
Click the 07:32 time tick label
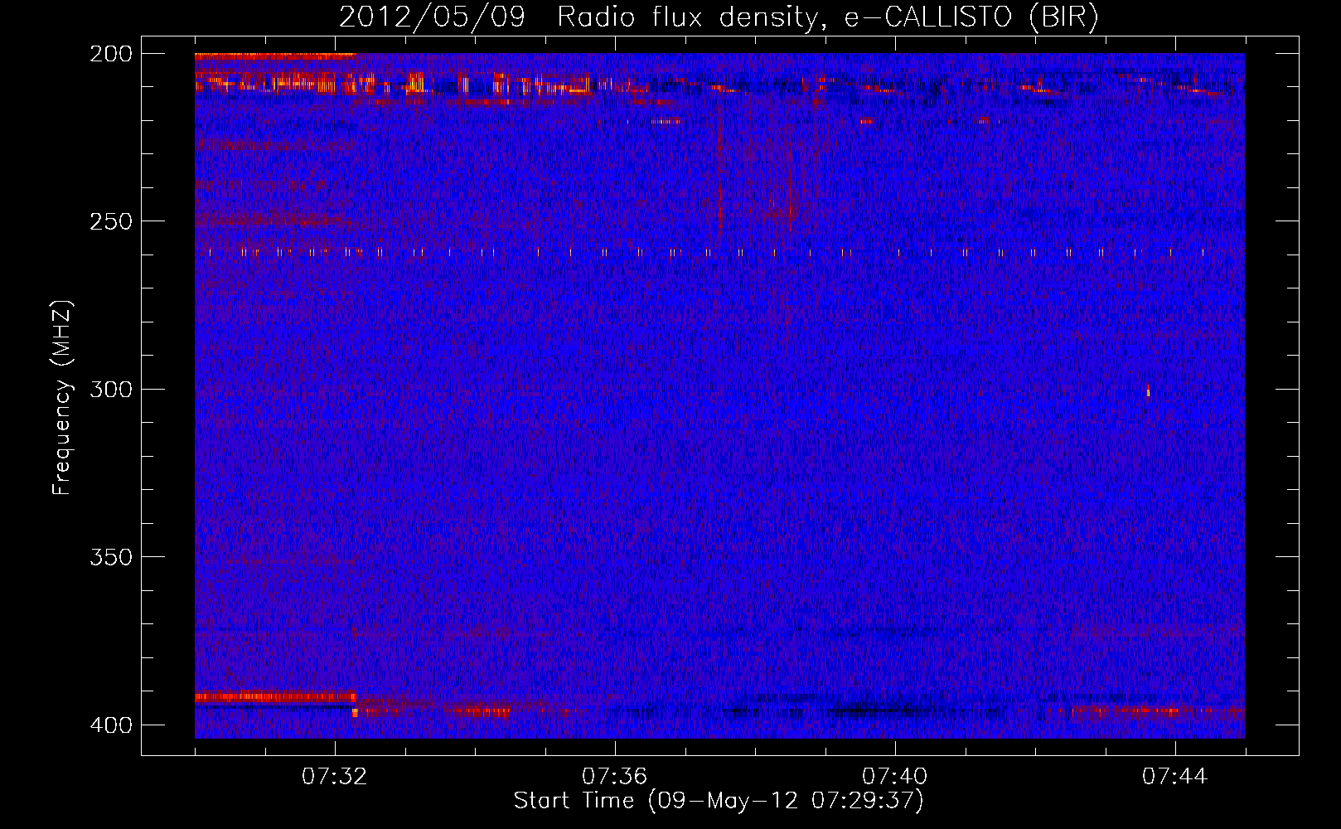pos(334,777)
